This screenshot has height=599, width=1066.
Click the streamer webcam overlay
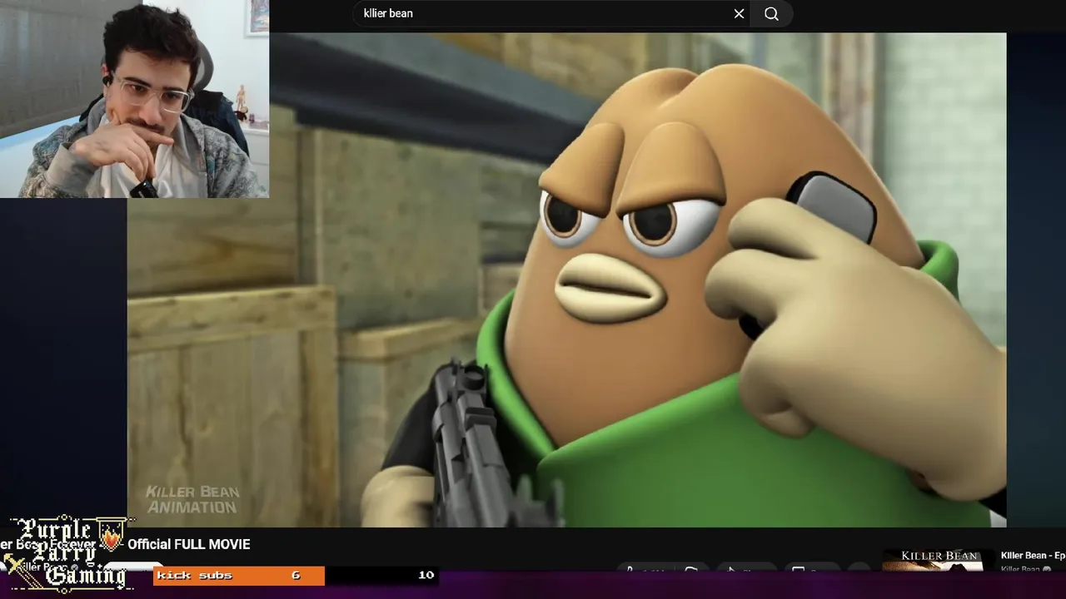point(134,99)
